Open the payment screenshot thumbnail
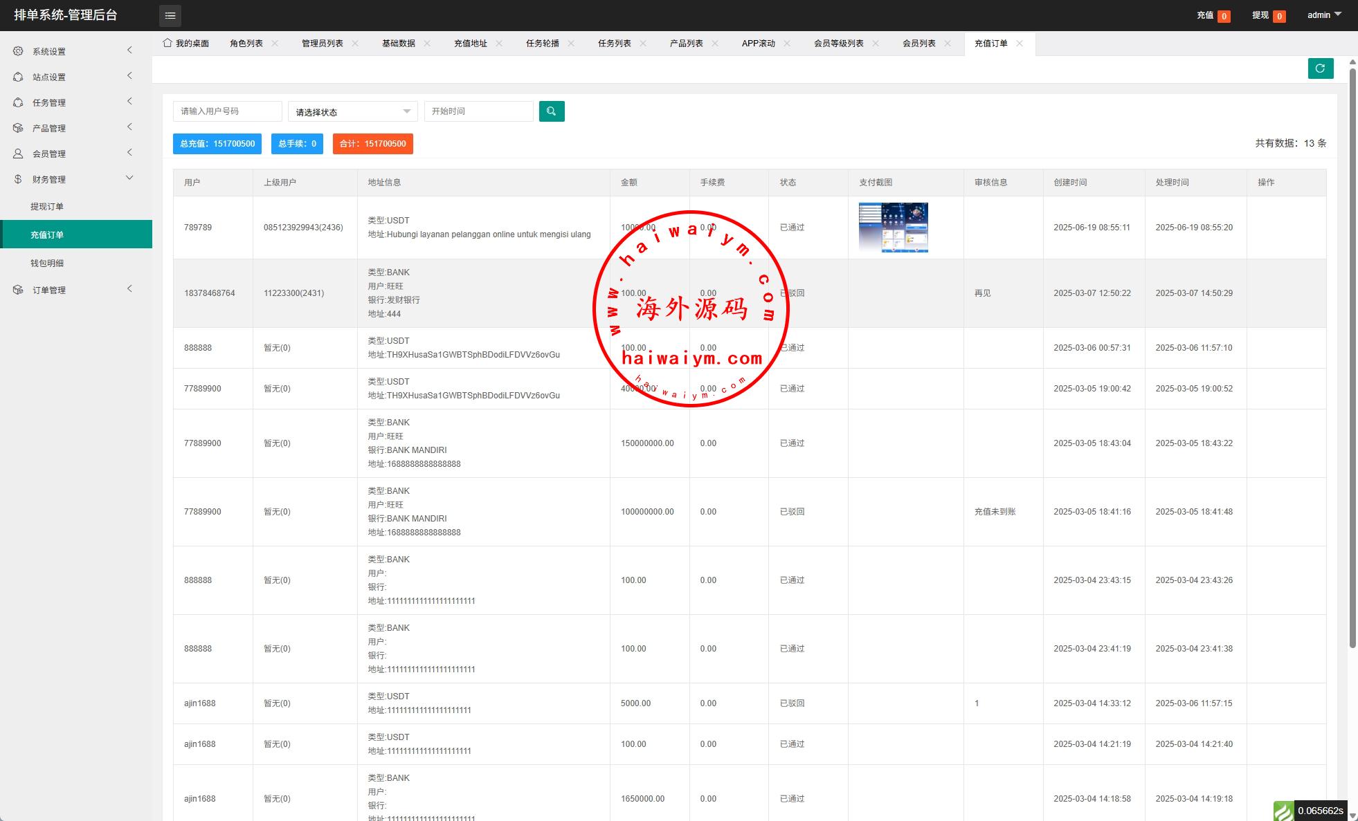The width and height of the screenshot is (1358, 821). (893, 228)
